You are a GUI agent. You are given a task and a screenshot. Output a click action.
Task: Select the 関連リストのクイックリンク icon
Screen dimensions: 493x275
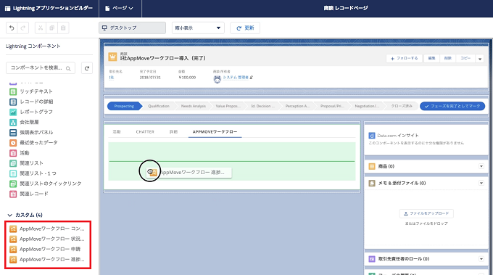(x=13, y=184)
